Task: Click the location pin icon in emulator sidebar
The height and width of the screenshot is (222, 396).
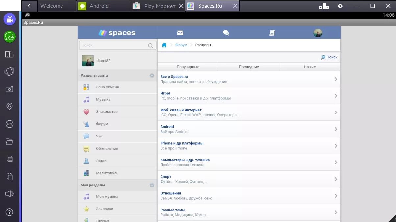Action: coord(10,106)
